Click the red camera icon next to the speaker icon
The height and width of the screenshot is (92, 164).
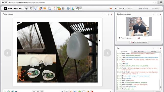pos(139,38)
